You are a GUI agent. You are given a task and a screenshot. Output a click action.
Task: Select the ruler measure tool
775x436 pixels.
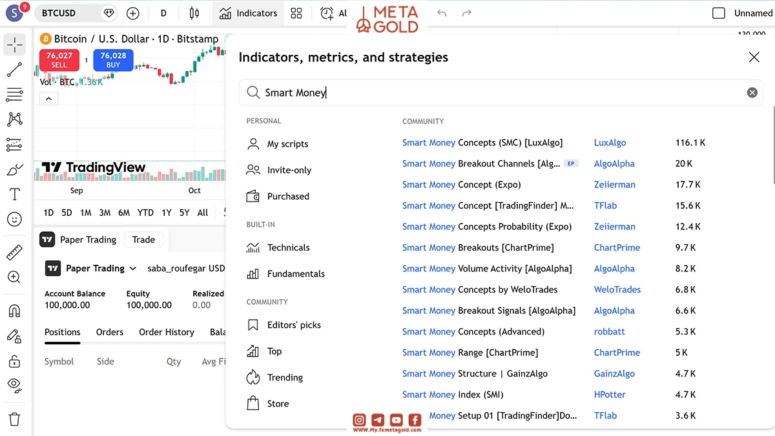[x=14, y=253]
